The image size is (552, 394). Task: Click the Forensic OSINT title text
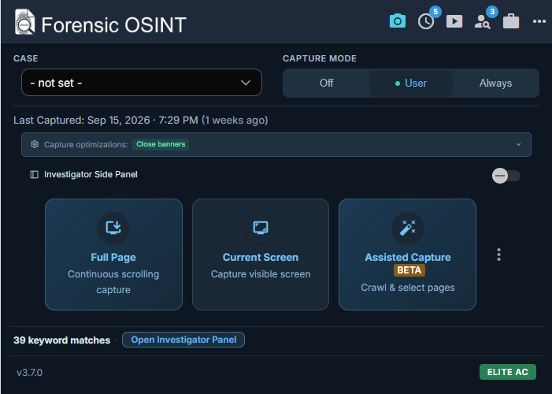tap(113, 25)
